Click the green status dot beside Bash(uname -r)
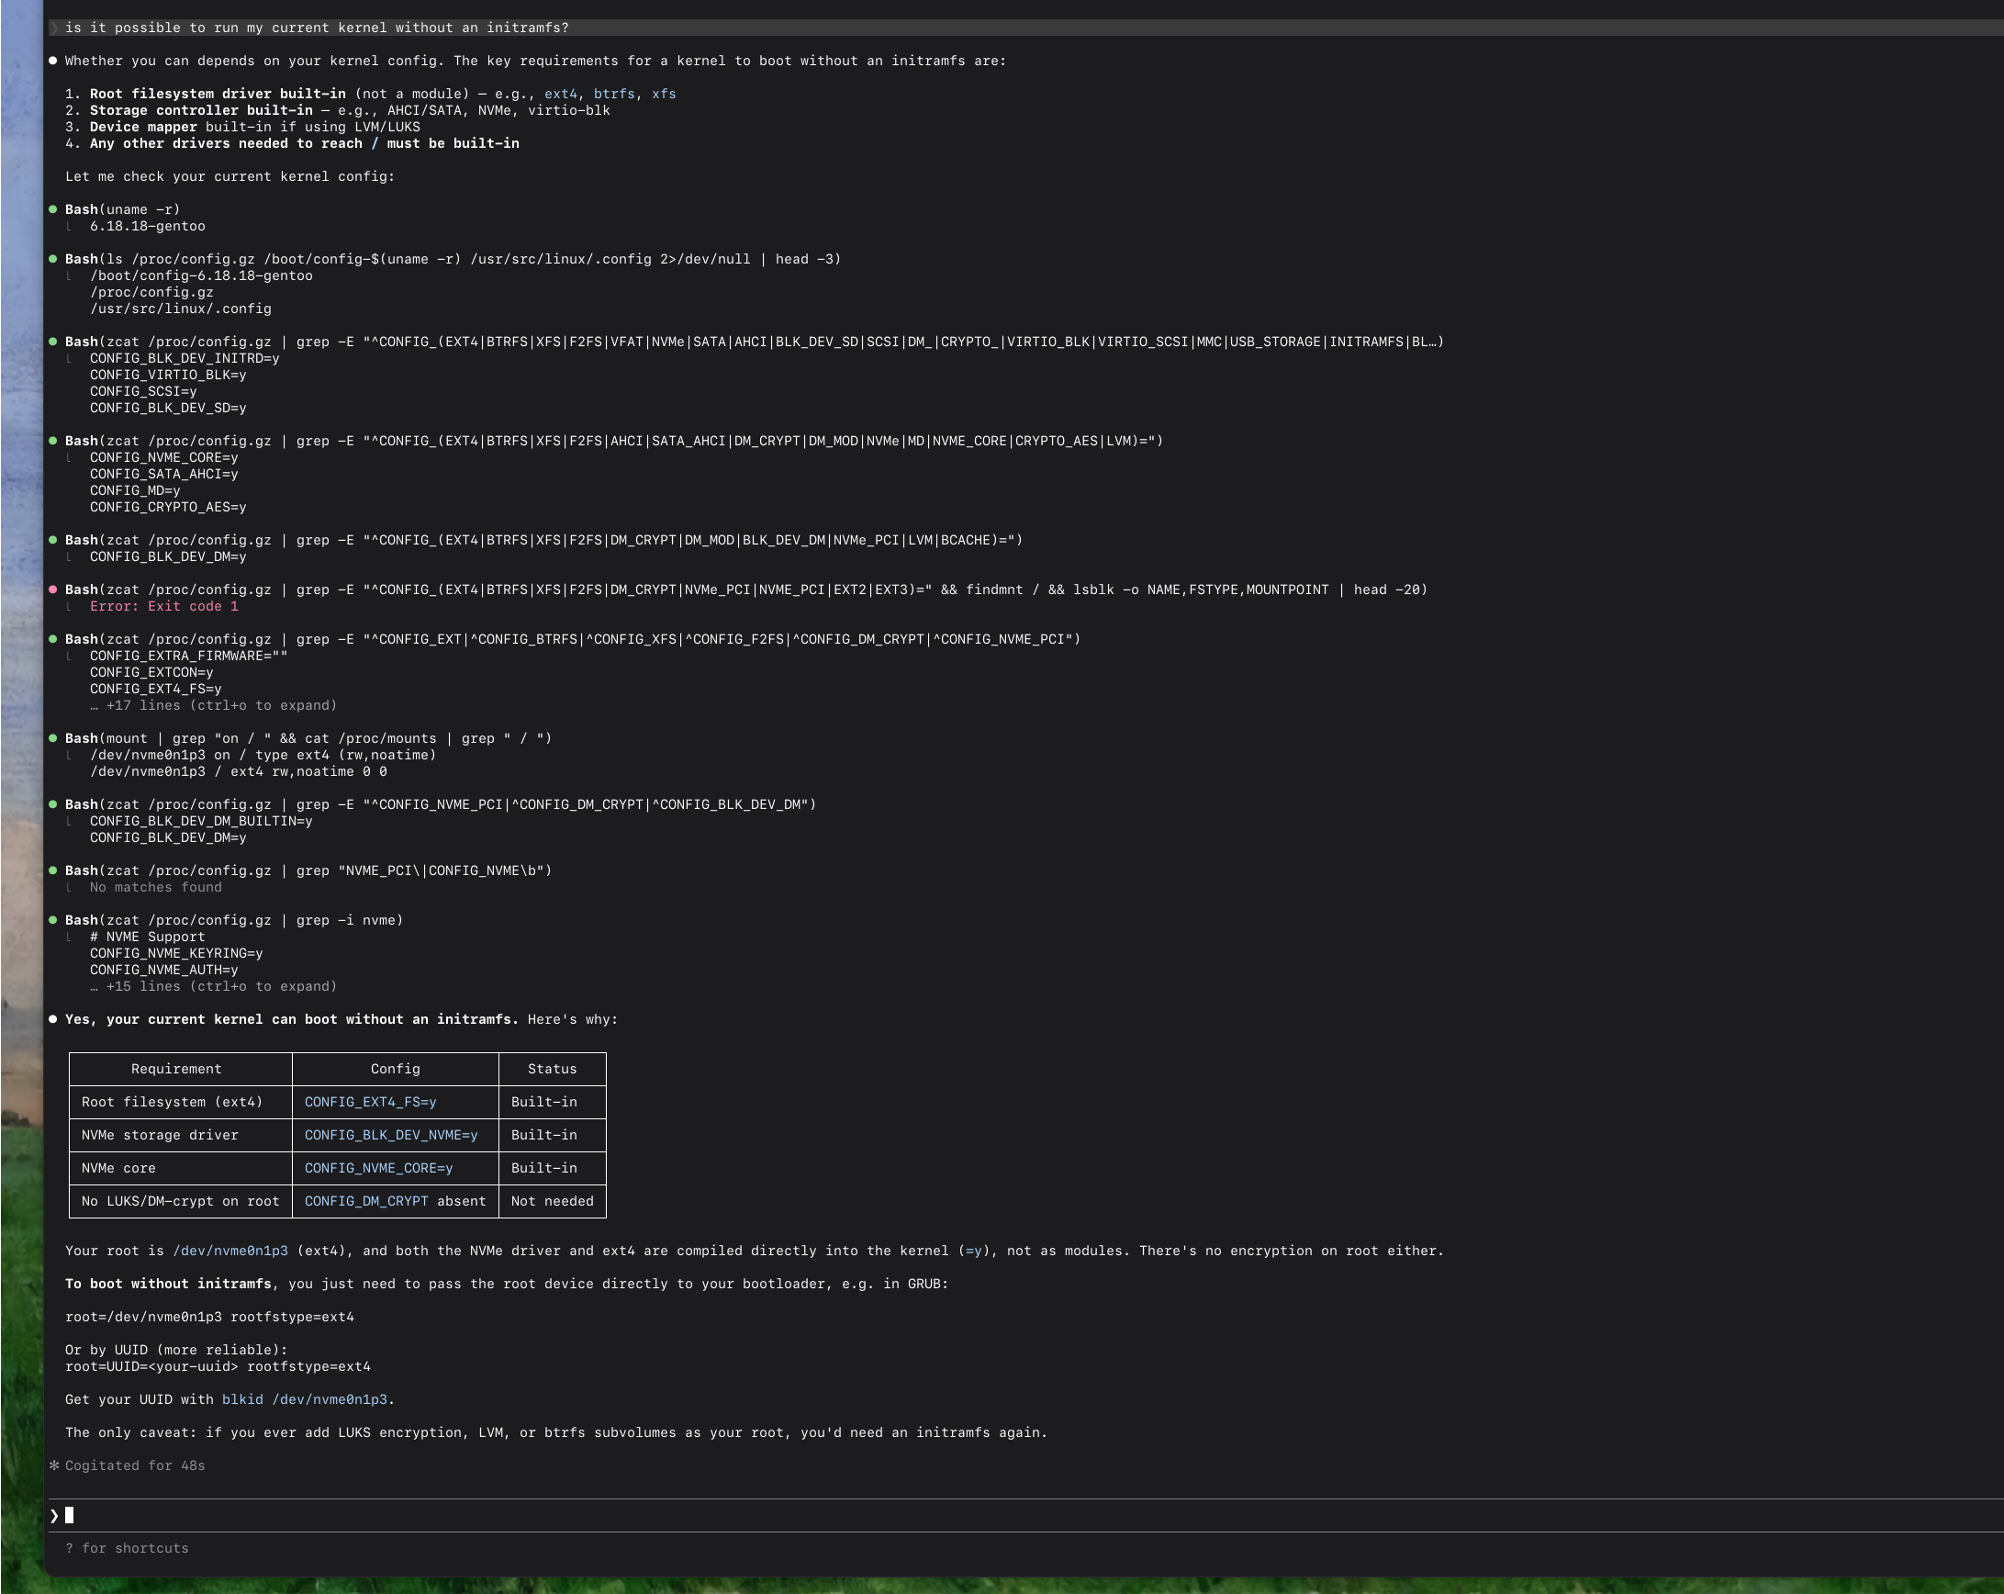2004x1594 pixels. (x=53, y=209)
